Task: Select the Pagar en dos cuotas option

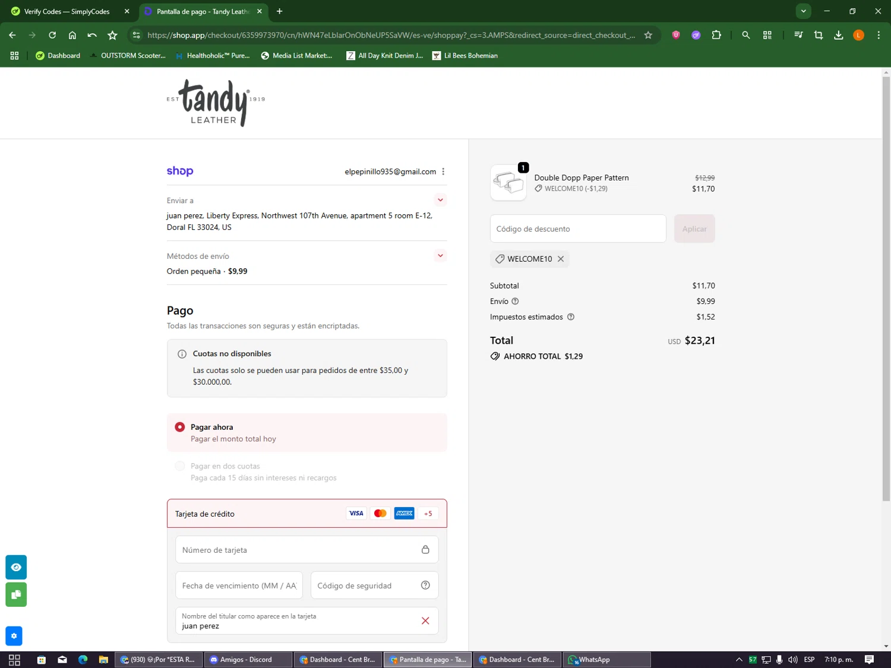Action: 180,467
